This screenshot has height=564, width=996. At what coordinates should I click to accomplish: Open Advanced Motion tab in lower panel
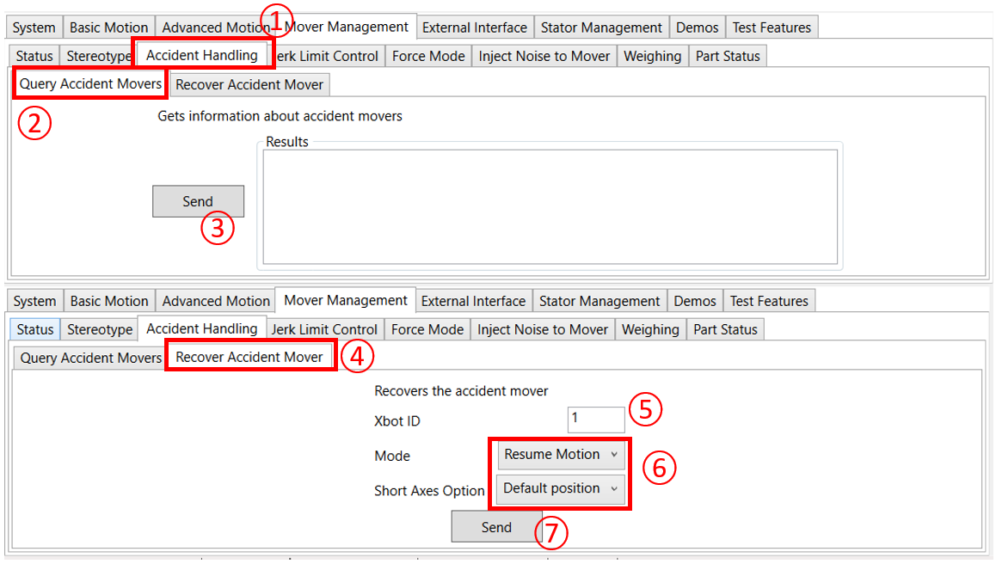tap(216, 301)
